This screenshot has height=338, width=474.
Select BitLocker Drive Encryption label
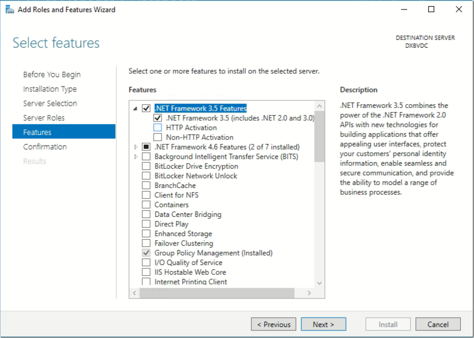pos(196,166)
